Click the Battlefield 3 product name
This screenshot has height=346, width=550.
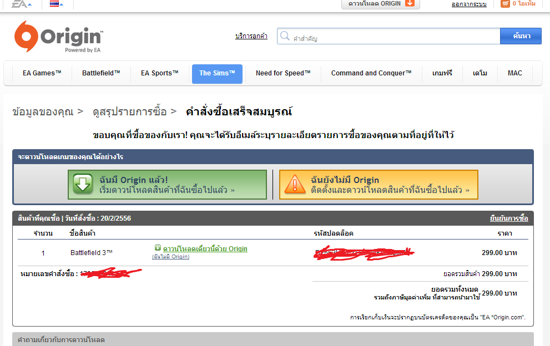91,253
